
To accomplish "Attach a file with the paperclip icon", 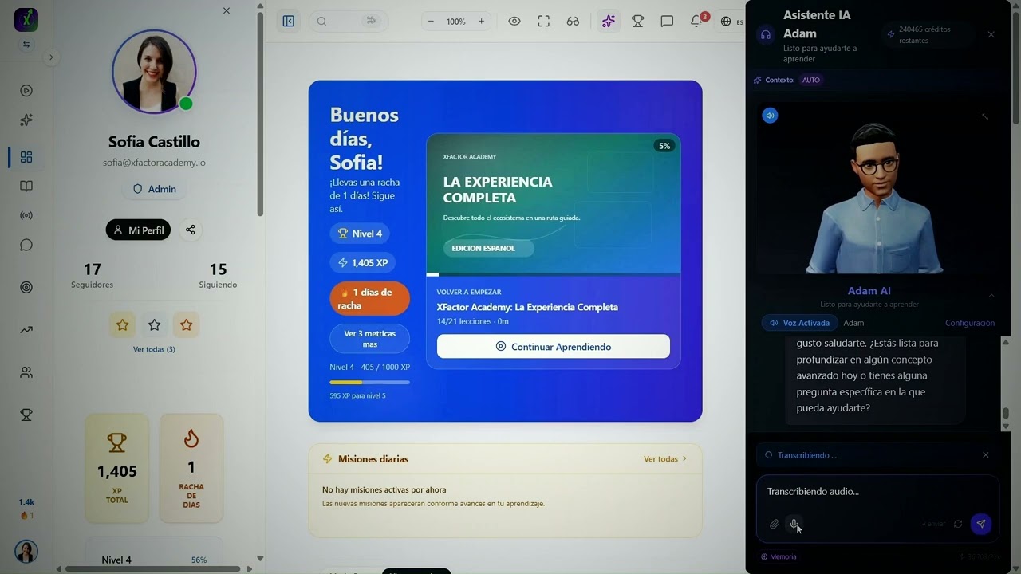I will click(x=774, y=524).
